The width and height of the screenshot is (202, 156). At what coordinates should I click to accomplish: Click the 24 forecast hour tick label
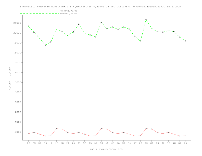[73, 143]
